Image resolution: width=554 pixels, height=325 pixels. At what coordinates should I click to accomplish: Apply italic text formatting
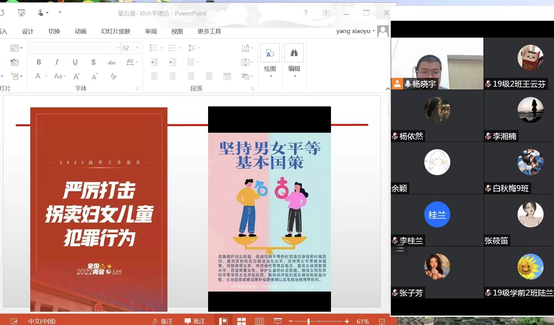tap(57, 62)
